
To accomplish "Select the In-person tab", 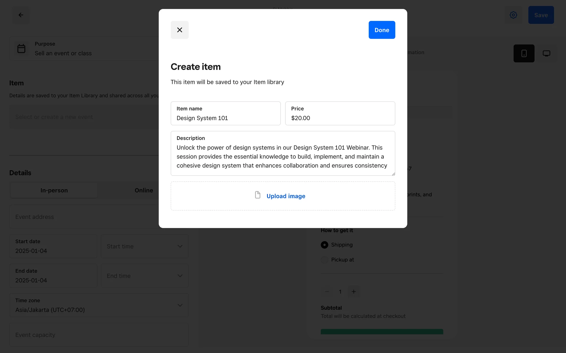I will (x=54, y=190).
